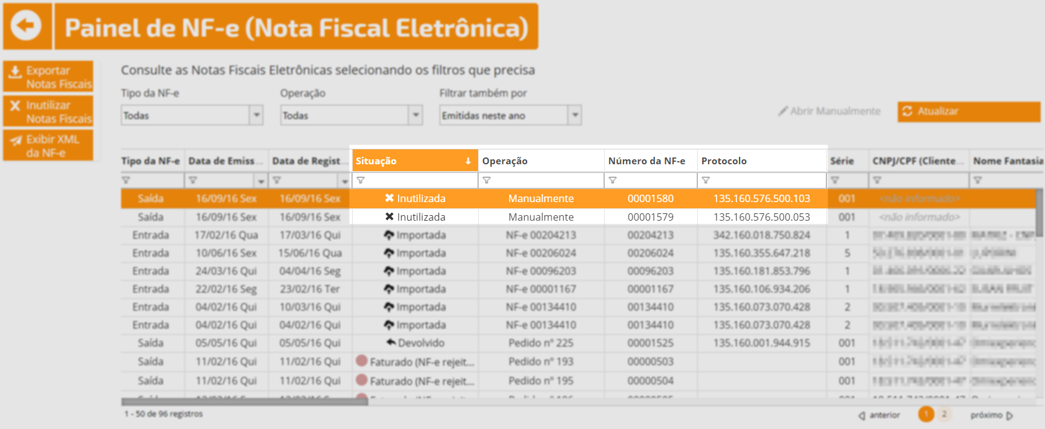This screenshot has height=429, width=1045.
Task: Click emission date 17/02/16 Qua
Action: pos(226,235)
